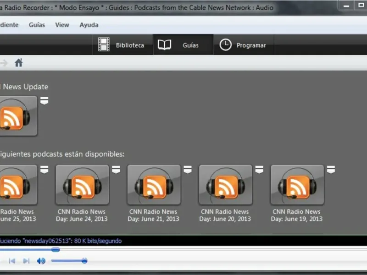Open the View menu
367x275 pixels.
[62, 25]
